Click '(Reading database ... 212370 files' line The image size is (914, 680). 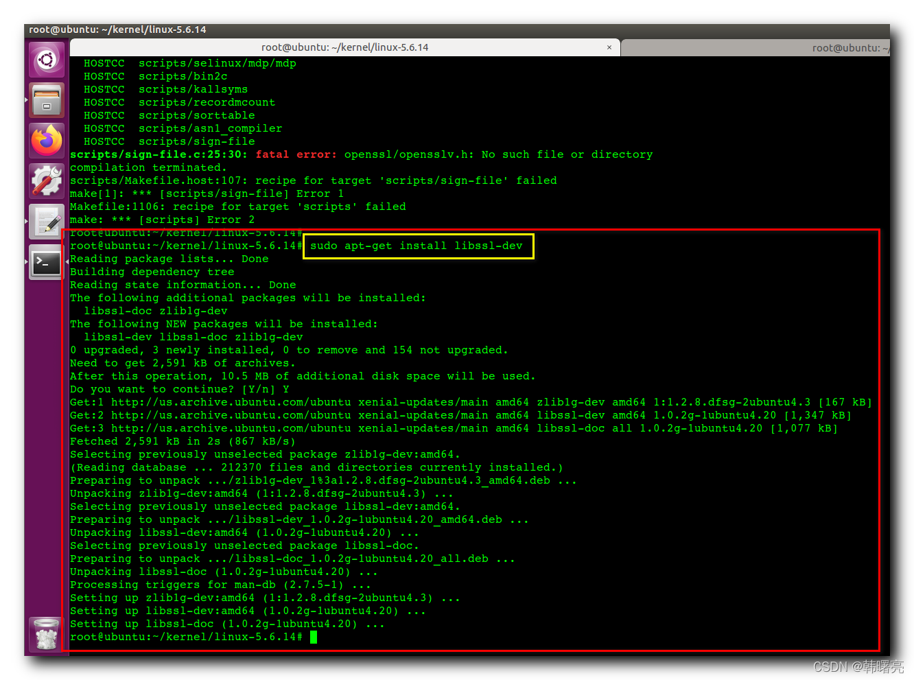(316, 467)
